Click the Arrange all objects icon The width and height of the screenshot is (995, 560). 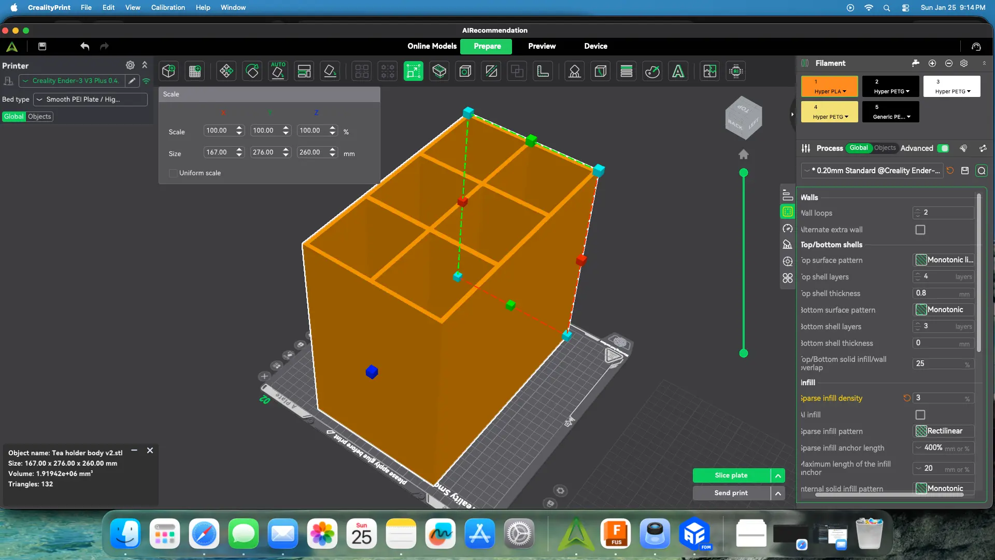[x=304, y=71]
